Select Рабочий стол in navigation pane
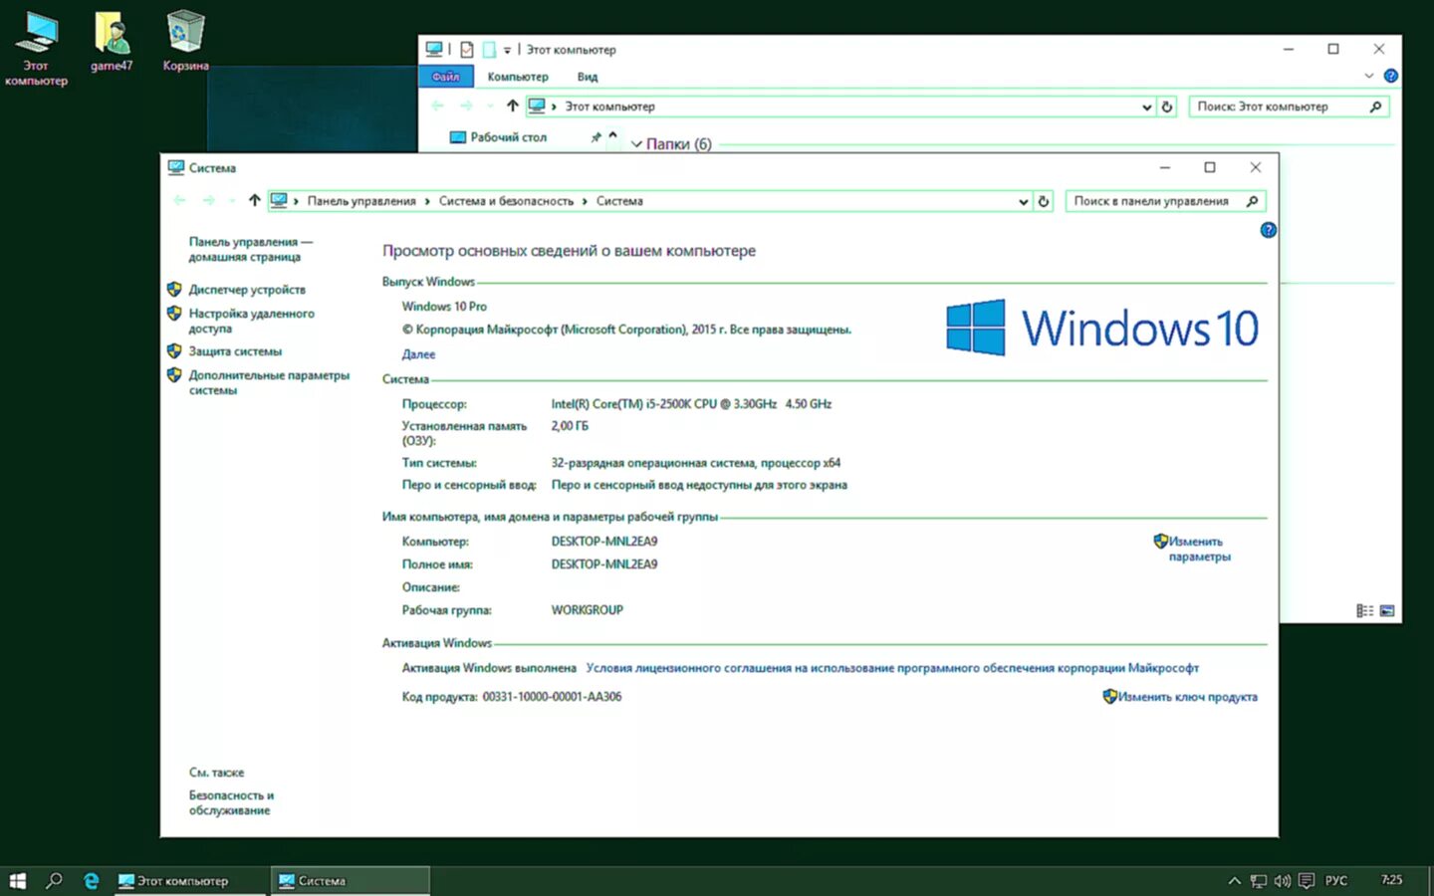The width and height of the screenshot is (1434, 896). [x=508, y=137]
